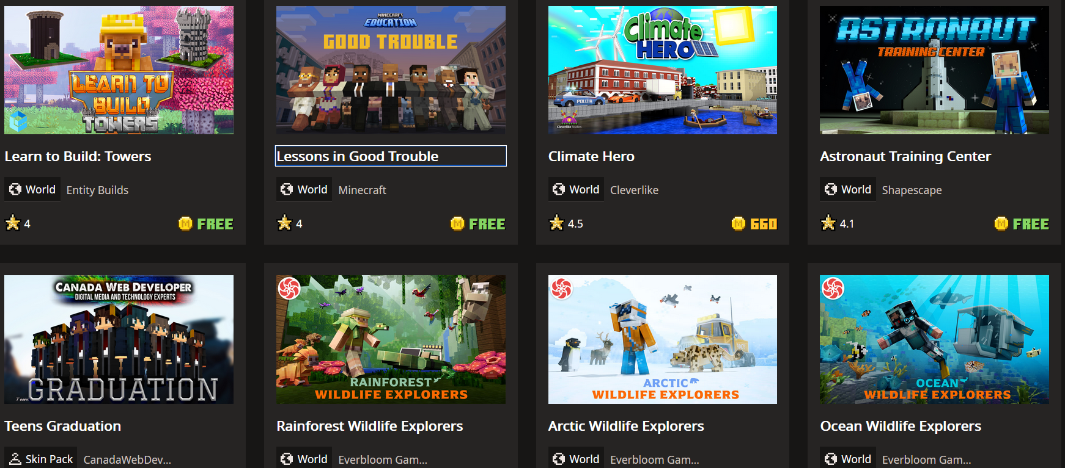Viewport: 1065px width, 468px height.
Task: Click the Learn to Build Towers cover image
Action: tap(119, 70)
